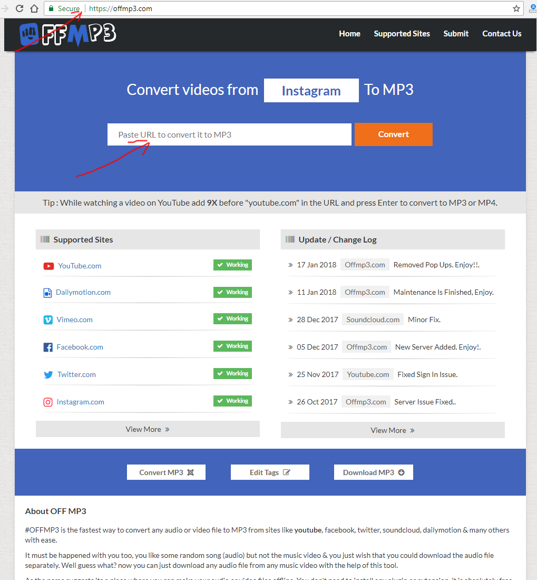Bookmark this page with star icon
The height and width of the screenshot is (580, 537).
tap(516, 8)
